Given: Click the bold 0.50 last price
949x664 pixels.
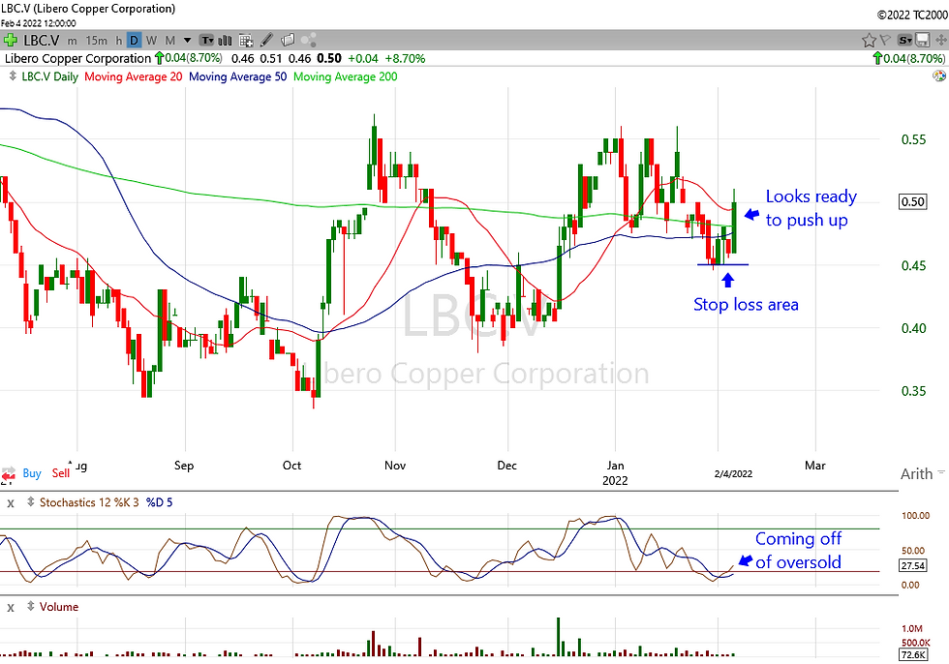Looking at the screenshot, I should (329, 59).
